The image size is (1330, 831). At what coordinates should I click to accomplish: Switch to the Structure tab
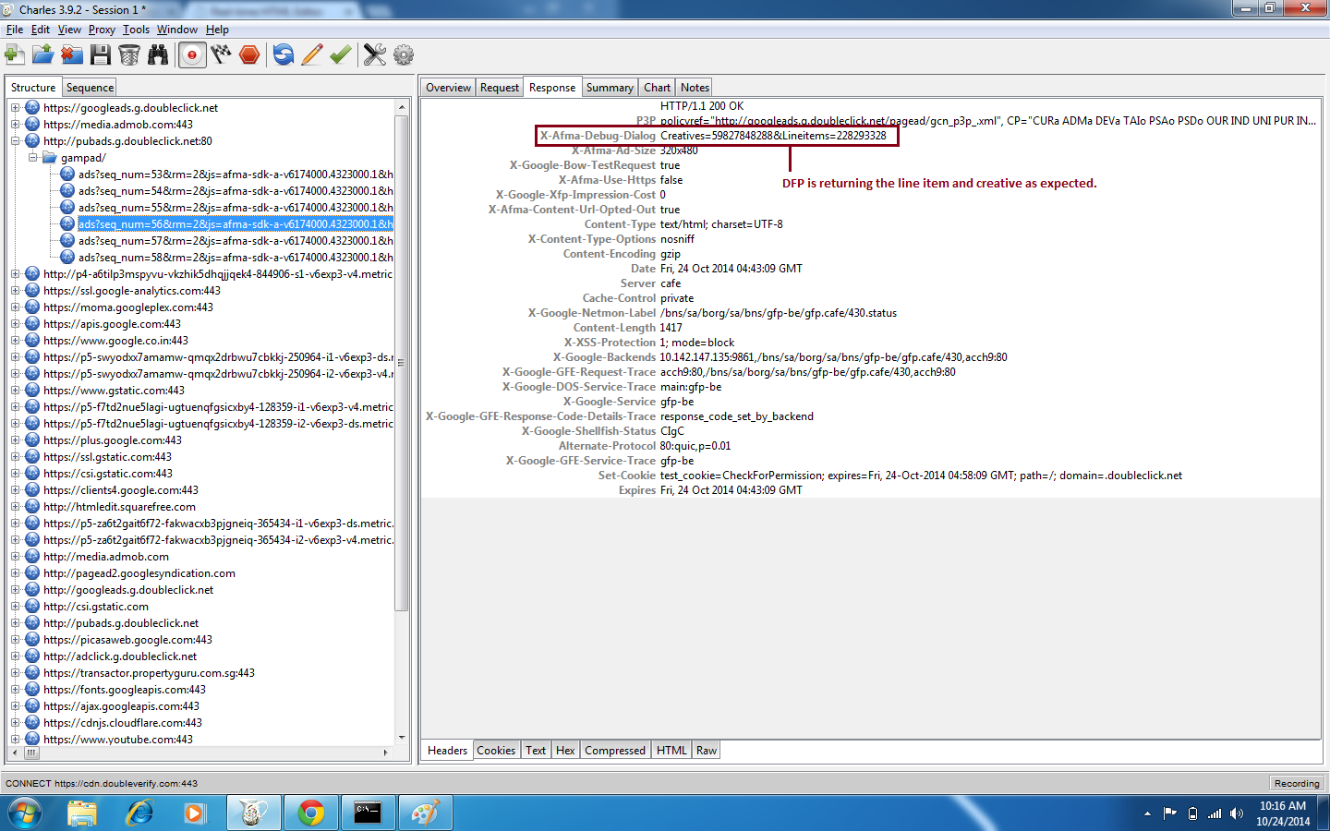[33, 88]
